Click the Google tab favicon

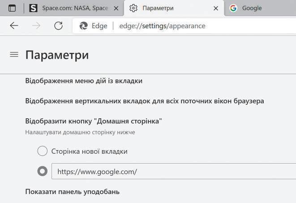(x=233, y=8)
